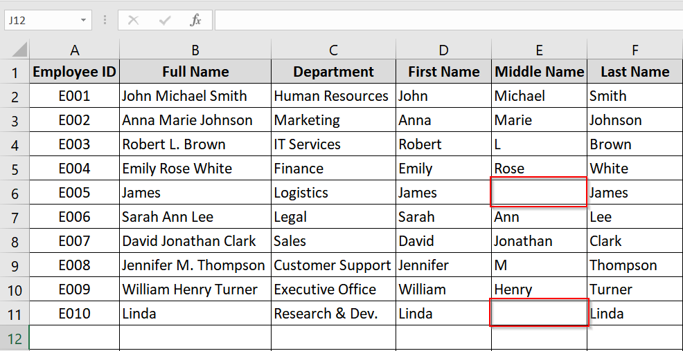Select the Customer Support cell

click(x=333, y=265)
